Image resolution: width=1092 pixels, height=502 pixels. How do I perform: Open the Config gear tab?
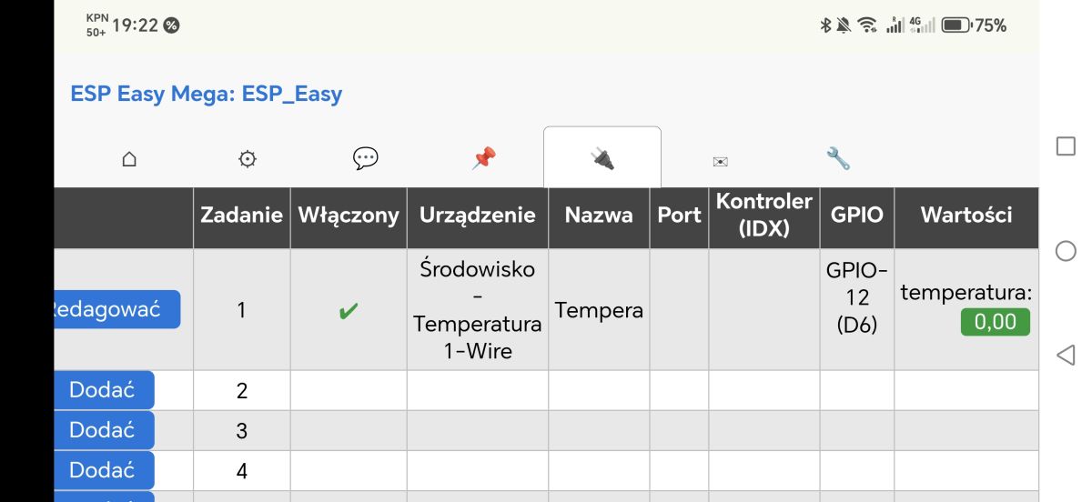click(248, 159)
